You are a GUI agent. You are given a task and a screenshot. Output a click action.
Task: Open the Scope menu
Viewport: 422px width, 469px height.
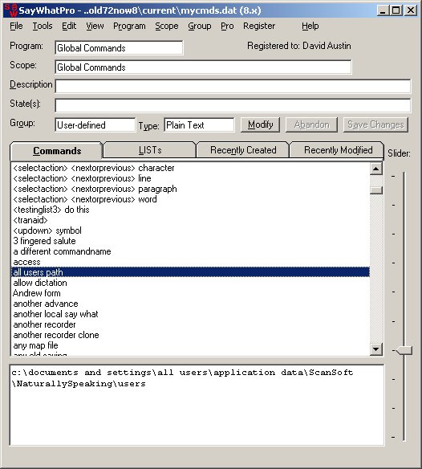pyautogui.click(x=166, y=26)
